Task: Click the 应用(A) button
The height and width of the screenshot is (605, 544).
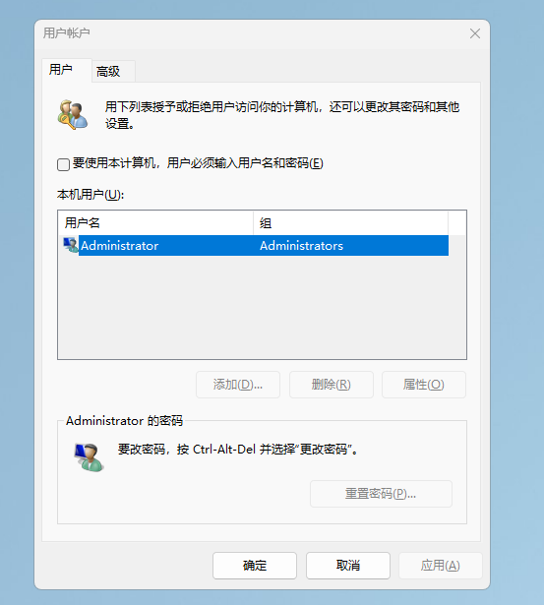Action: (440, 566)
